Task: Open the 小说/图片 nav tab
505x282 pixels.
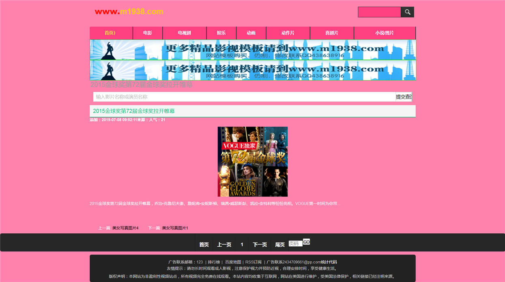Action: pos(385,33)
